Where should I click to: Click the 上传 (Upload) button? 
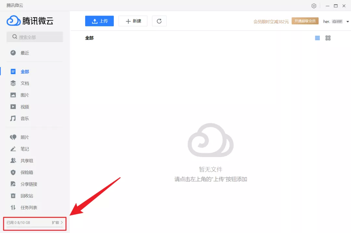point(99,21)
